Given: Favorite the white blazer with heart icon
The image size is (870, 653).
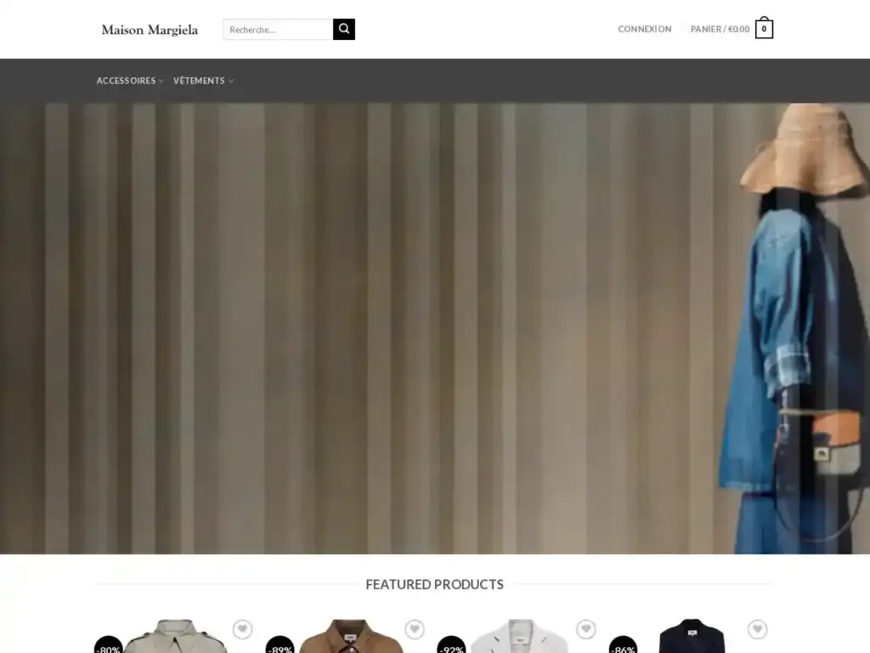Looking at the screenshot, I should 585,629.
